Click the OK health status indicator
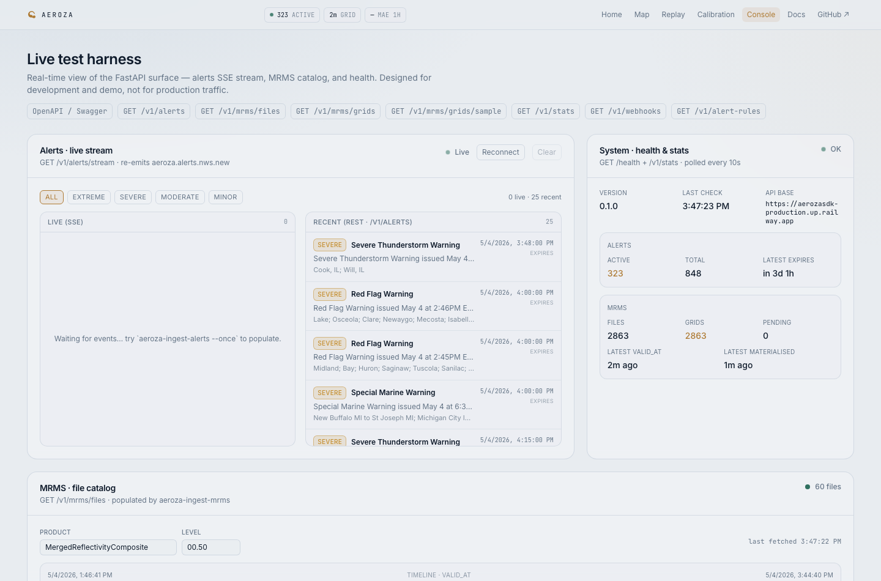The image size is (881, 581). 831,149
